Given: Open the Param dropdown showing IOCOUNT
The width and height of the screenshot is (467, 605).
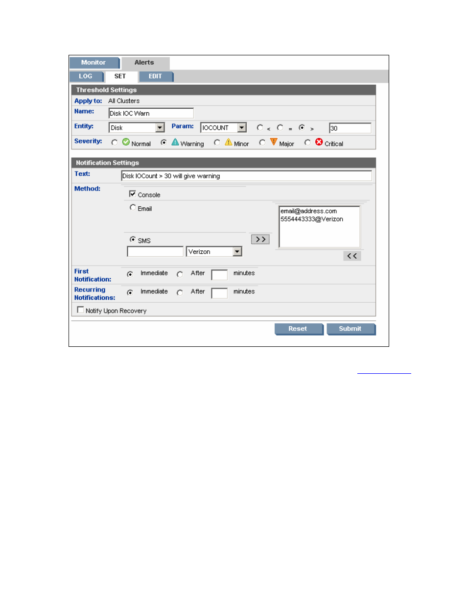Looking at the screenshot, I should click(x=223, y=128).
